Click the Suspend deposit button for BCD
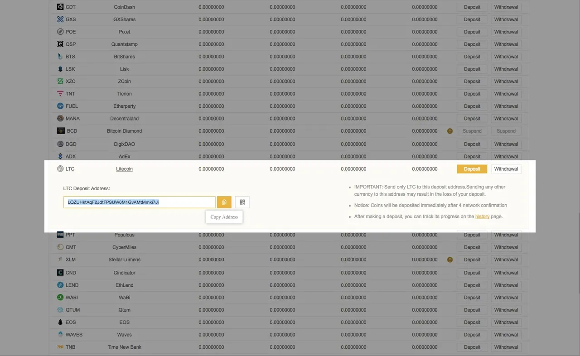 pos(472,131)
